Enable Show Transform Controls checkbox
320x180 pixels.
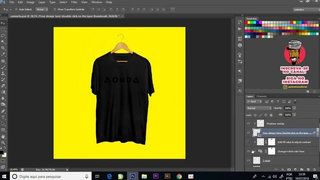[x=54, y=9]
